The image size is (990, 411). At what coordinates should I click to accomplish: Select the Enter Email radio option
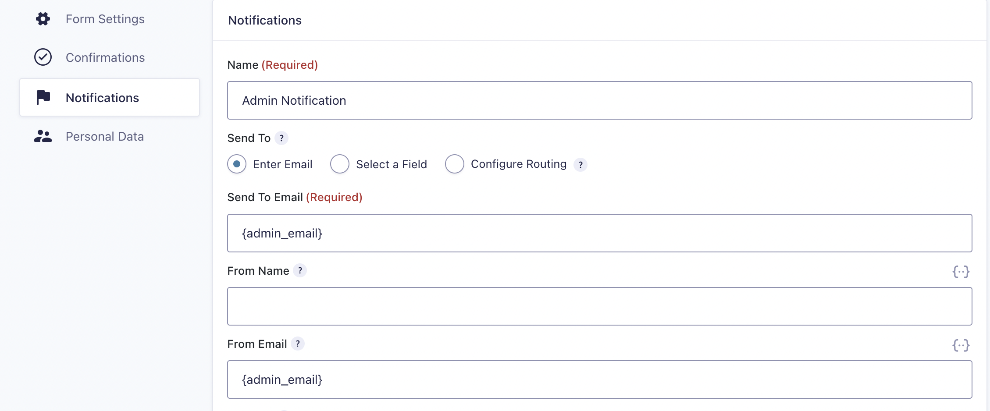pyautogui.click(x=237, y=164)
